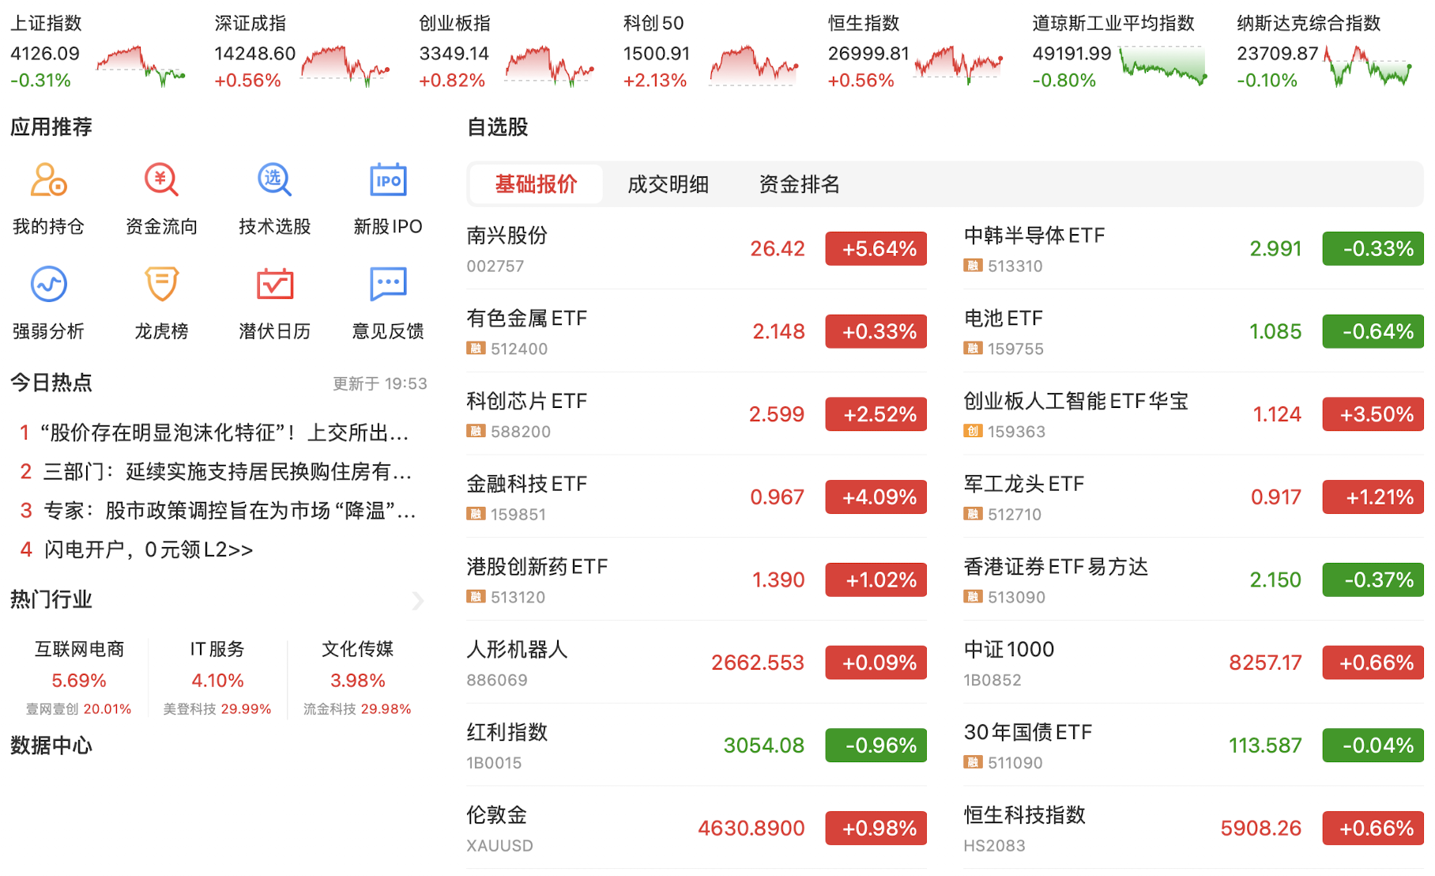Switch to the 成交明细 tab
This screenshot has width=1435, height=876.
click(x=667, y=184)
